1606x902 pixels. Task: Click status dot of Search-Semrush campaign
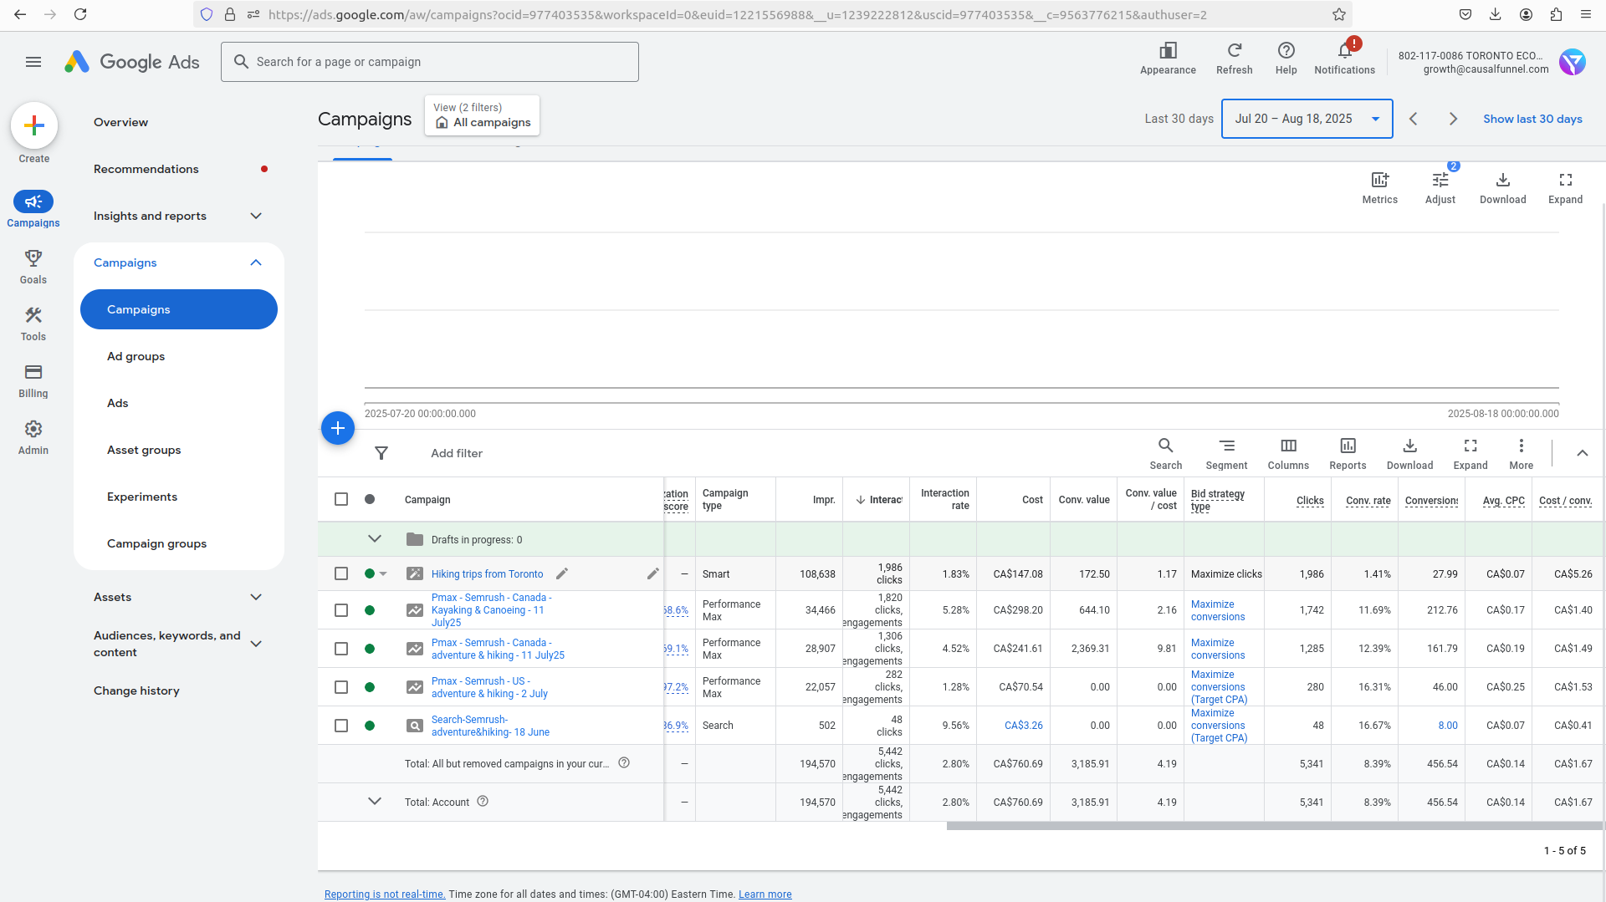click(x=370, y=726)
